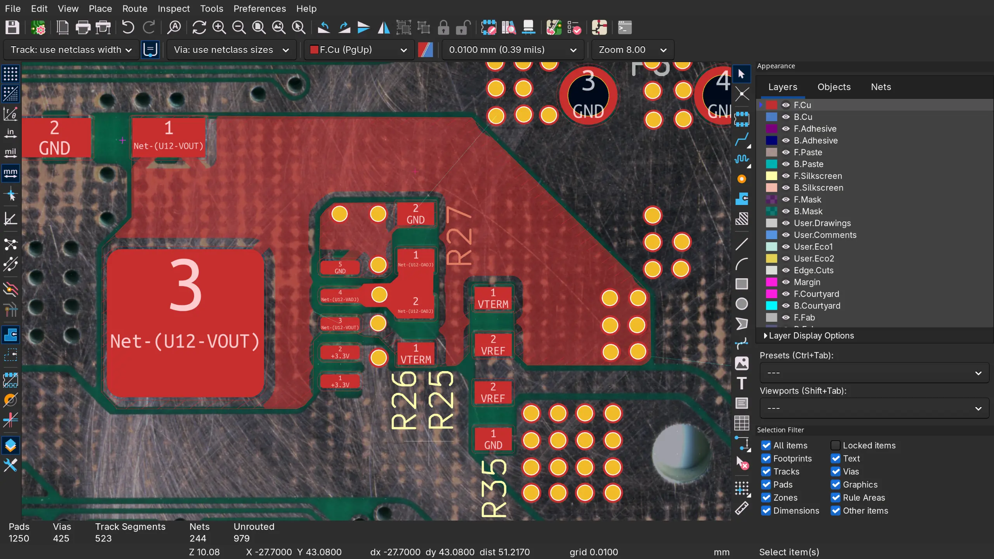Click the Find magnifier icon
This screenshot has width=994, height=559.
pyautogui.click(x=174, y=28)
